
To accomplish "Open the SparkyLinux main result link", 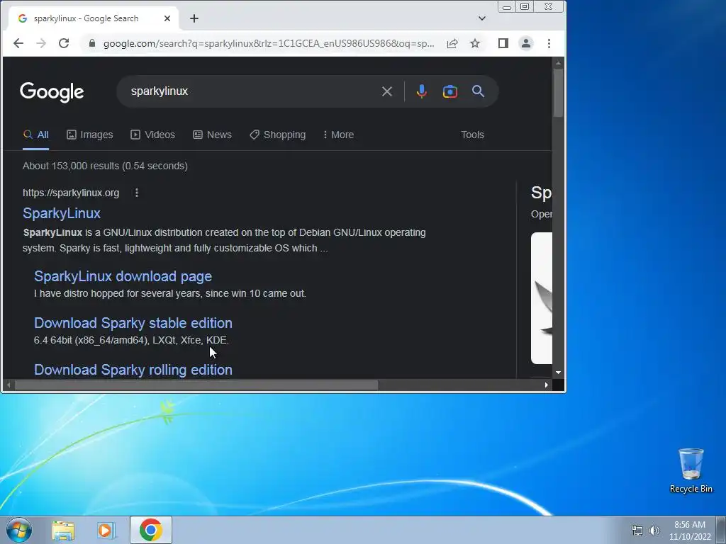I will pos(62,213).
